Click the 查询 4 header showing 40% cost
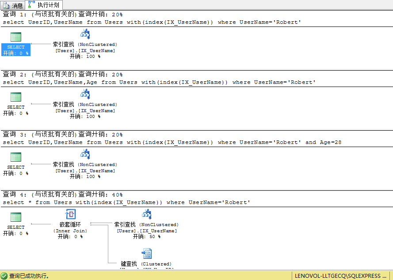 (x=63, y=194)
